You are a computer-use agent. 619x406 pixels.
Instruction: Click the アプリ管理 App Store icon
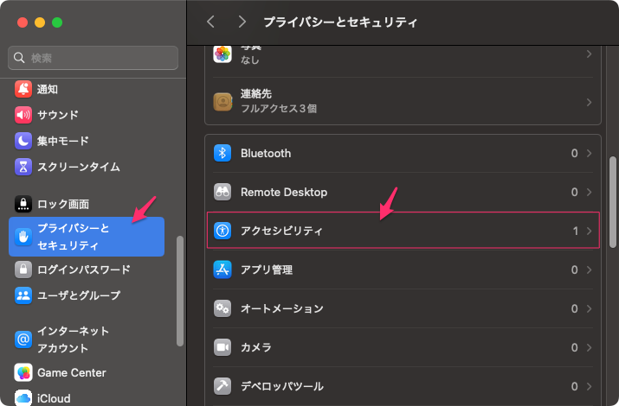coord(222,270)
